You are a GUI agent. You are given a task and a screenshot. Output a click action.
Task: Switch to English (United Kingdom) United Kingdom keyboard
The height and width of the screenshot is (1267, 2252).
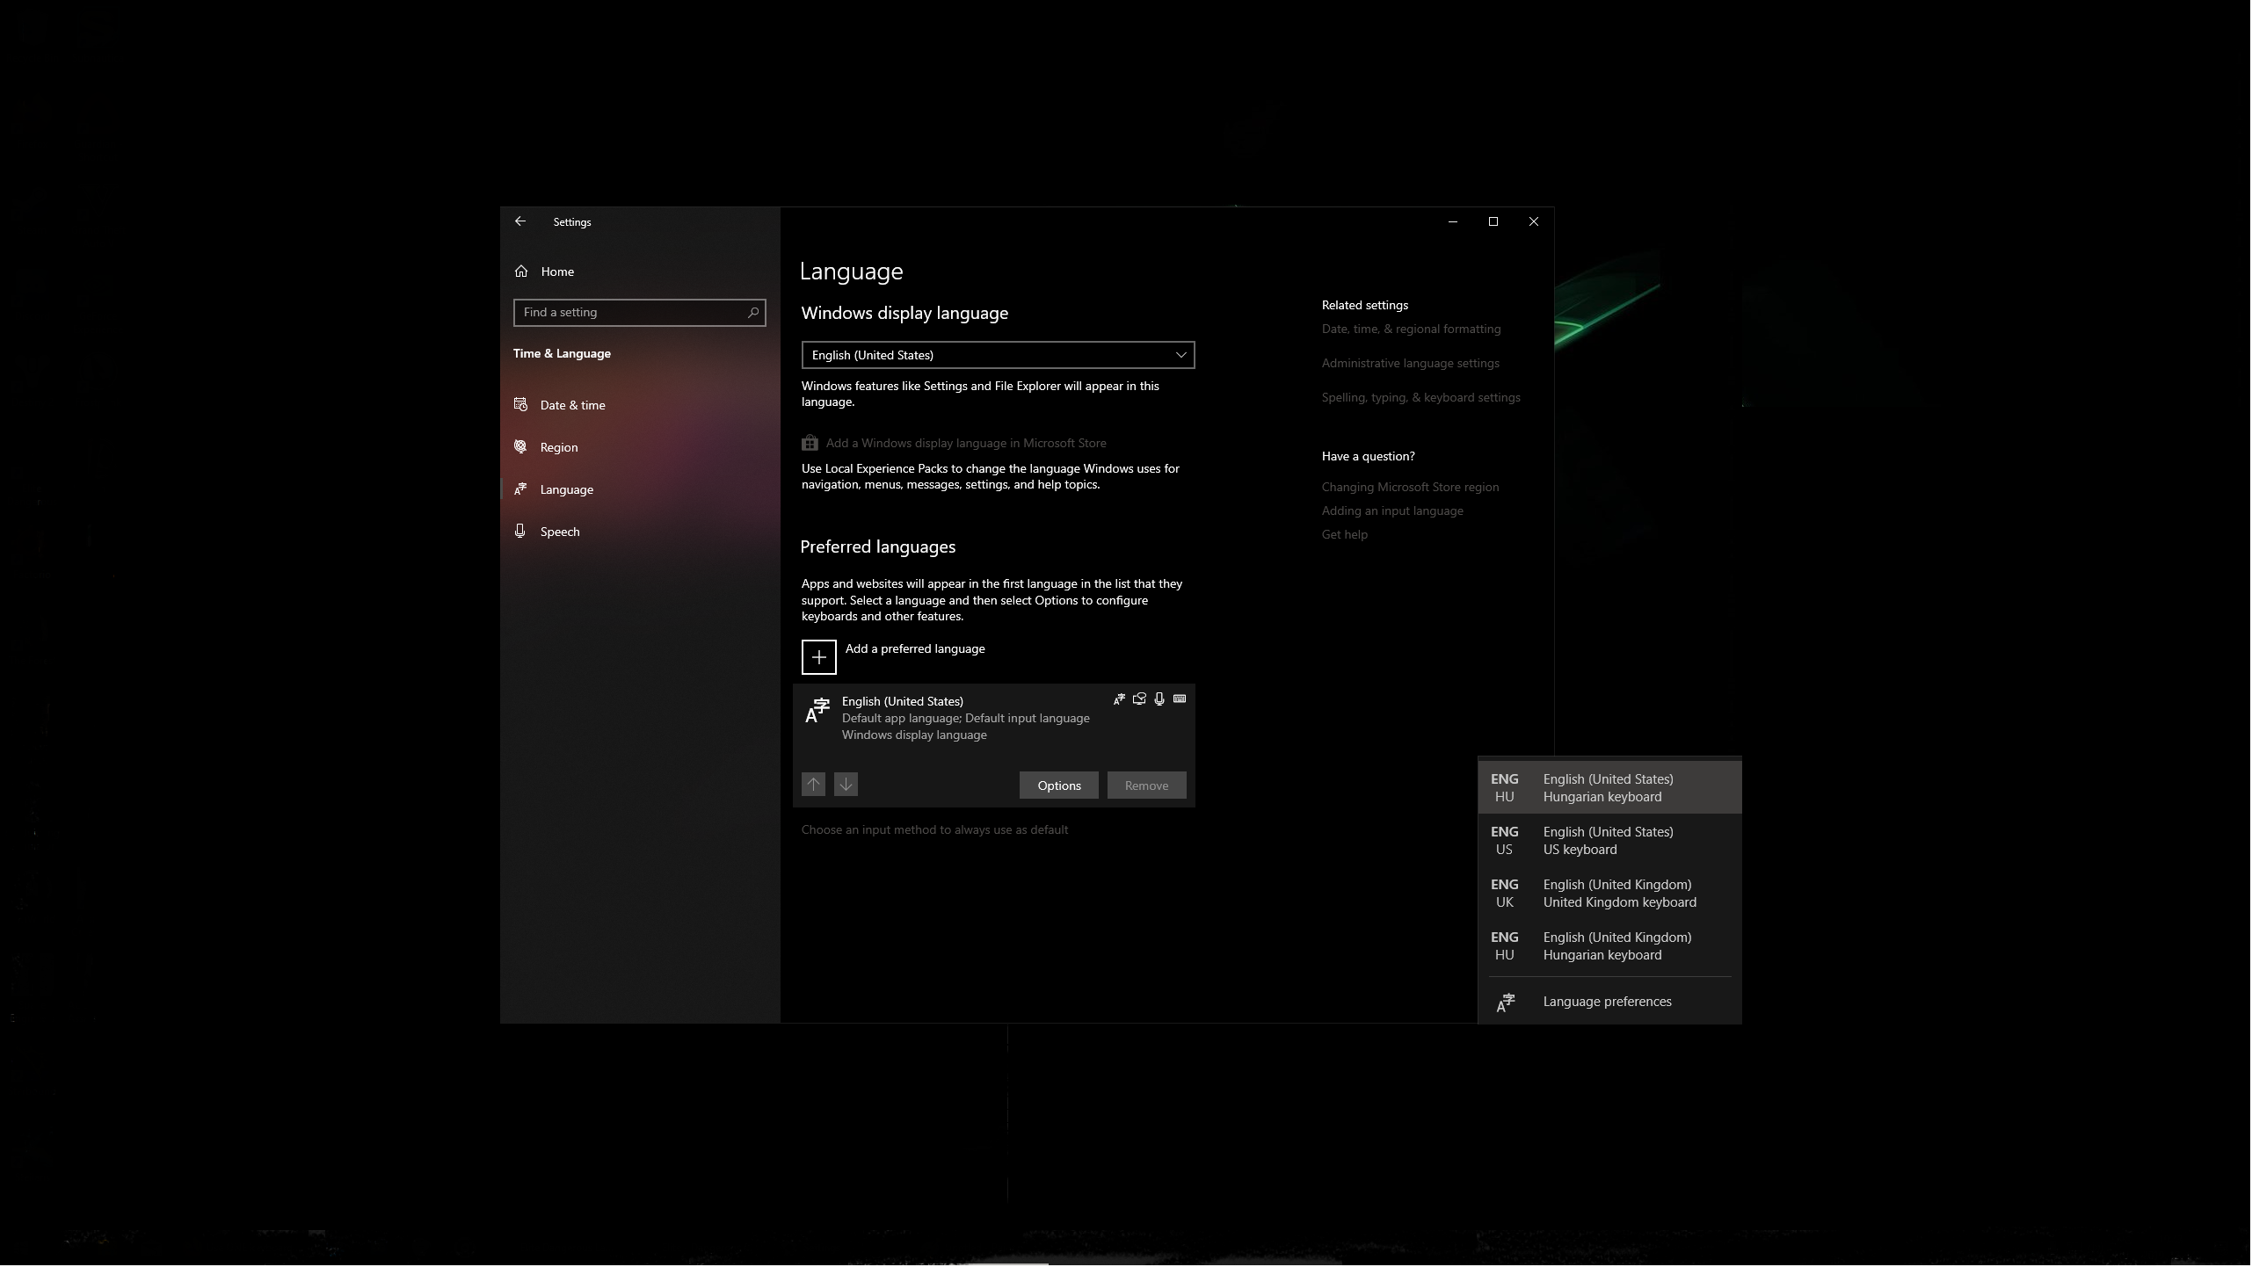tap(1611, 894)
